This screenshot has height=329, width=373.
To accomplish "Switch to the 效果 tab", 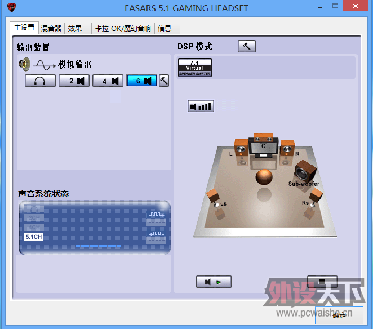I will [74, 28].
